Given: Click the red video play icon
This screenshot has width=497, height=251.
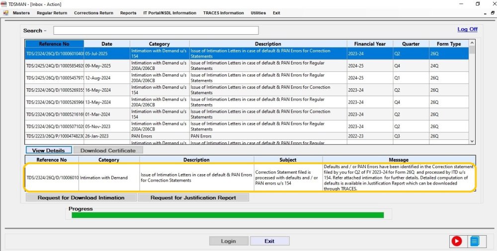Looking at the screenshot, I should pyautogui.click(x=456, y=241).
